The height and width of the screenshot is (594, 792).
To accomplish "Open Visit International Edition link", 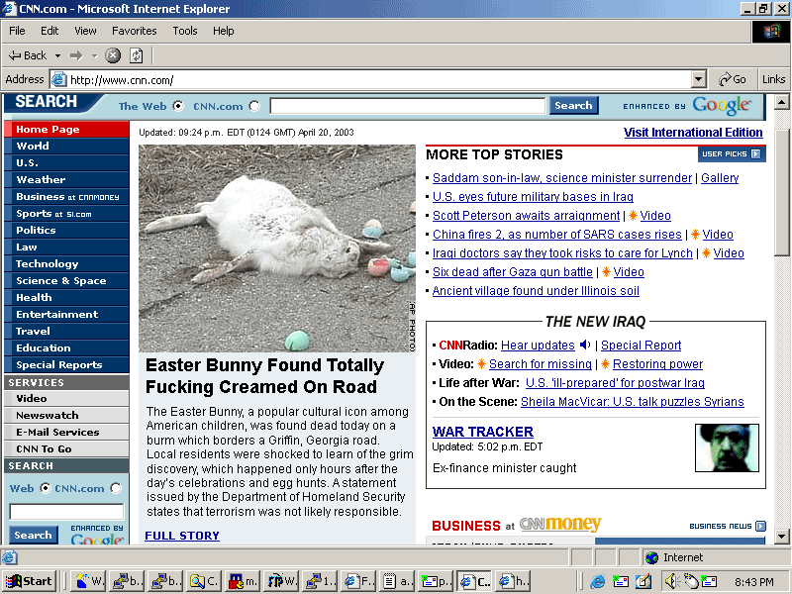I will point(693,133).
